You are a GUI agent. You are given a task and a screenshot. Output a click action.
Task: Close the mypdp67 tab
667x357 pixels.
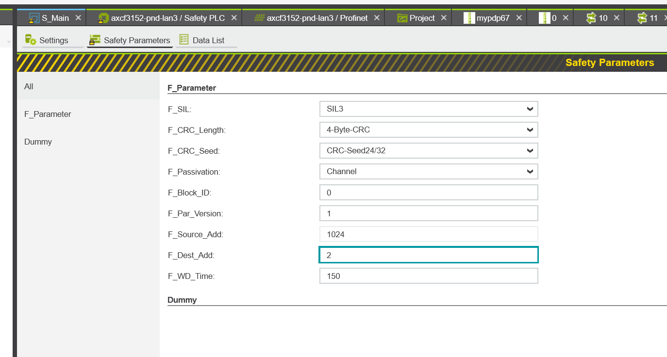click(x=519, y=18)
